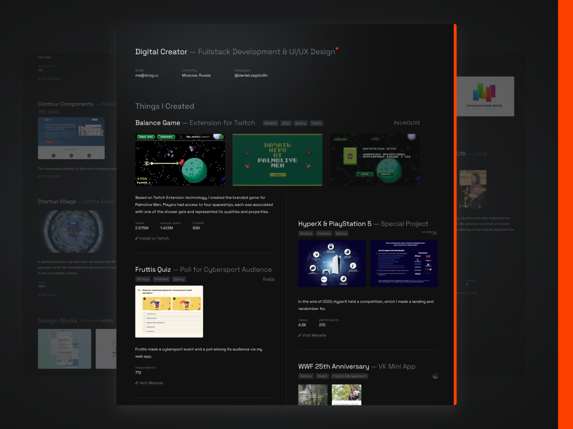Viewport: 573px width, 429px height.
Task: Open the colorful bar chart logo card
Action: [x=485, y=96]
